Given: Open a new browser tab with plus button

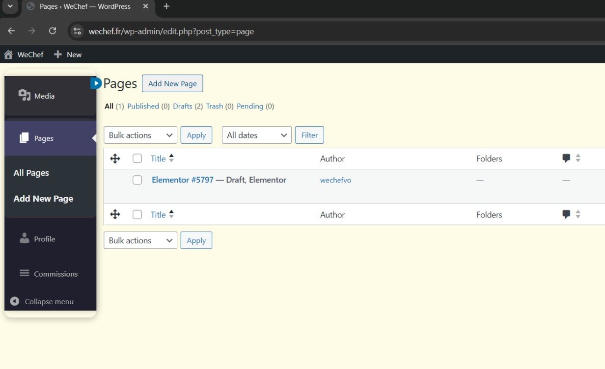Looking at the screenshot, I should pyautogui.click(x=166, y=6).
